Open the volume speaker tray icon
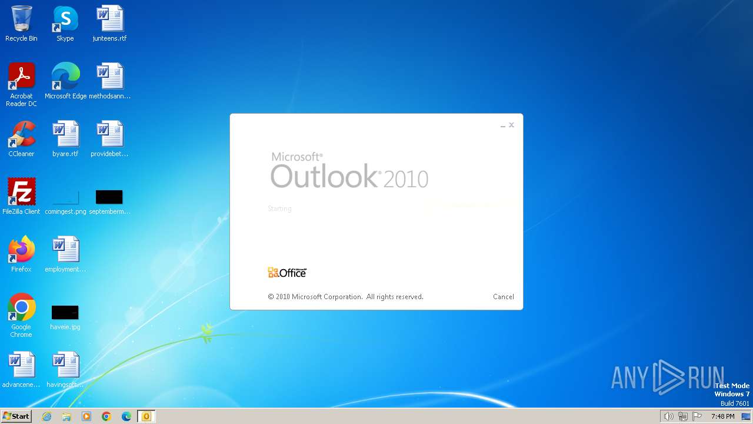The image size is (753, 424). point(668,416)
